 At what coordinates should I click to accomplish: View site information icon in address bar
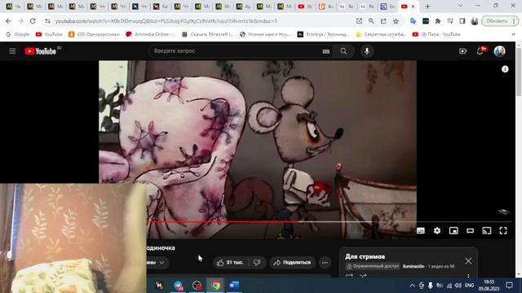pos(47,21)
